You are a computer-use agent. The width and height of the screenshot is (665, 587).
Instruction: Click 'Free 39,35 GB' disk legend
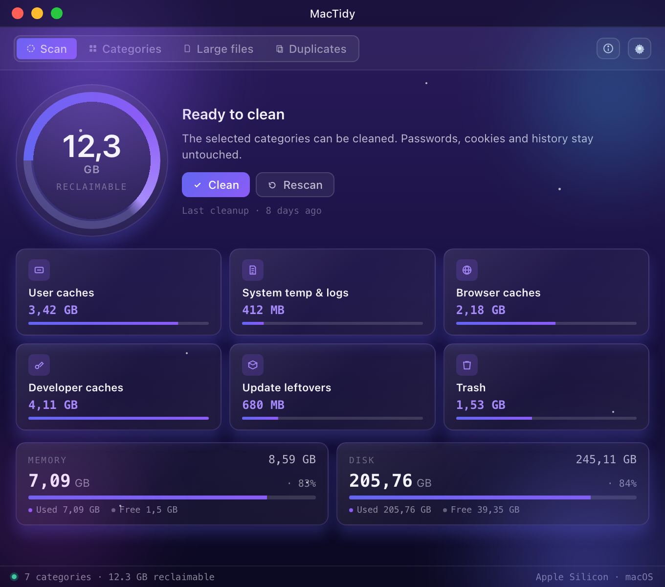pos(482,510)
